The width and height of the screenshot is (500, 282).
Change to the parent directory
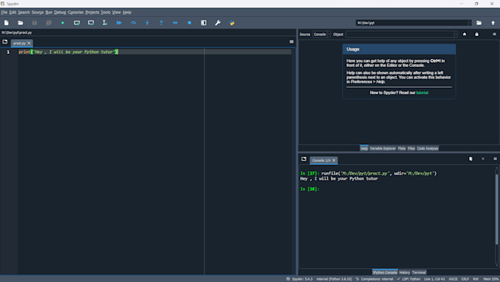point(493,23)
